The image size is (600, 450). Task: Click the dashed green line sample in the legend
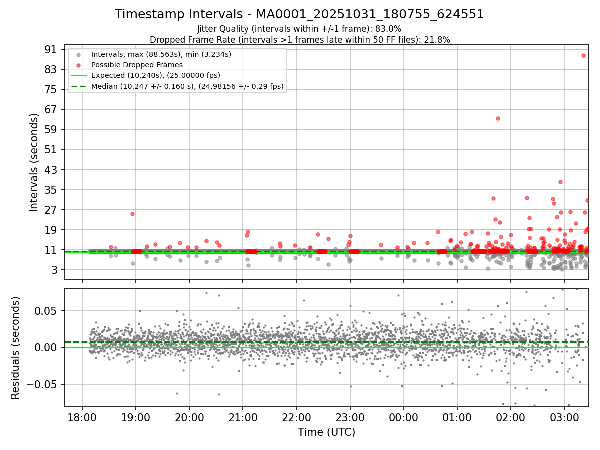pyautogui.click(x=78, y=87)
